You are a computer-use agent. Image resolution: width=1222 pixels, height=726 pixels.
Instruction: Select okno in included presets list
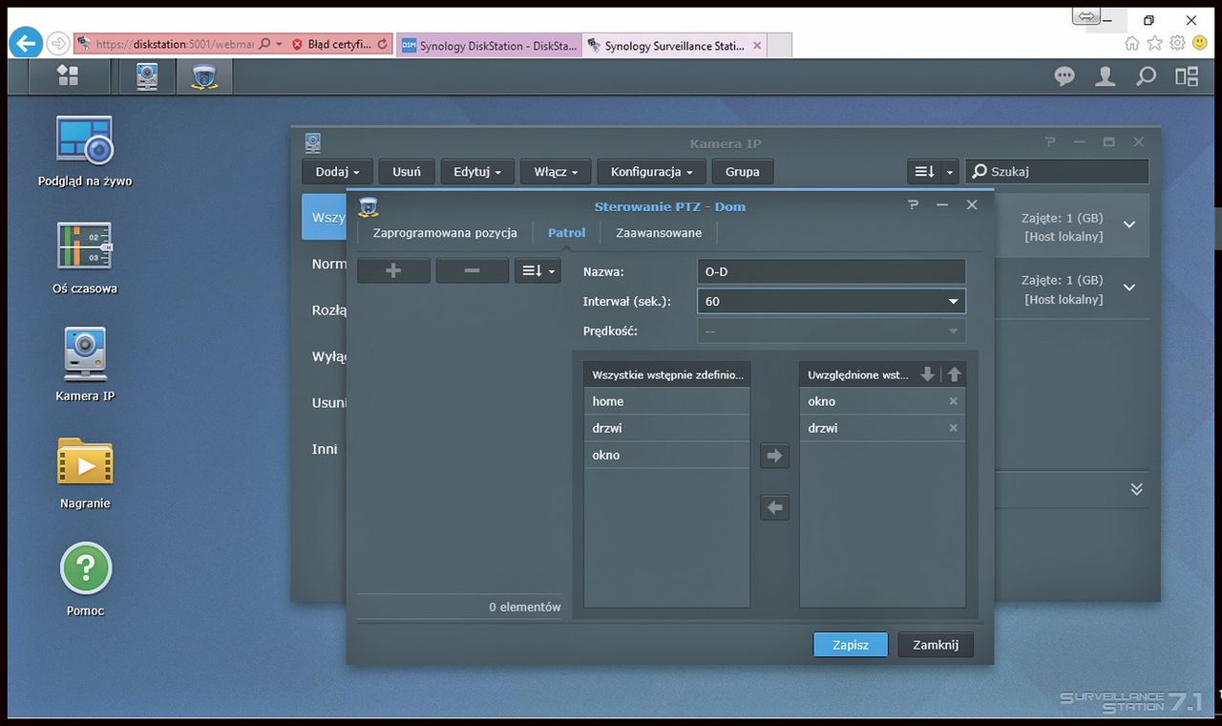point(882,401)
